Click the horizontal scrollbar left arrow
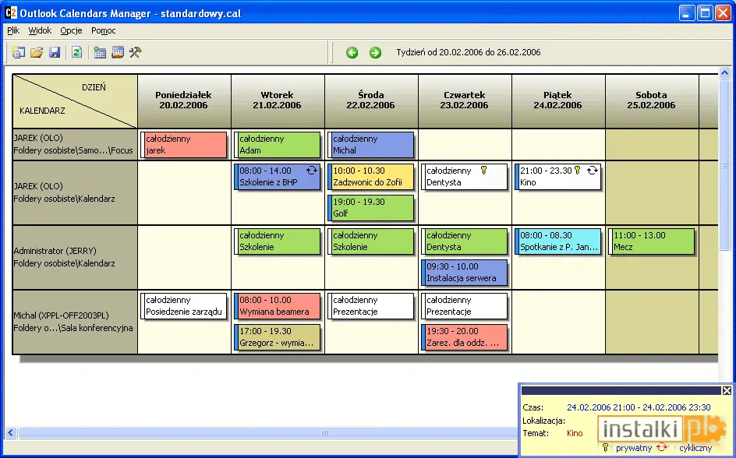 click(11, 433)
